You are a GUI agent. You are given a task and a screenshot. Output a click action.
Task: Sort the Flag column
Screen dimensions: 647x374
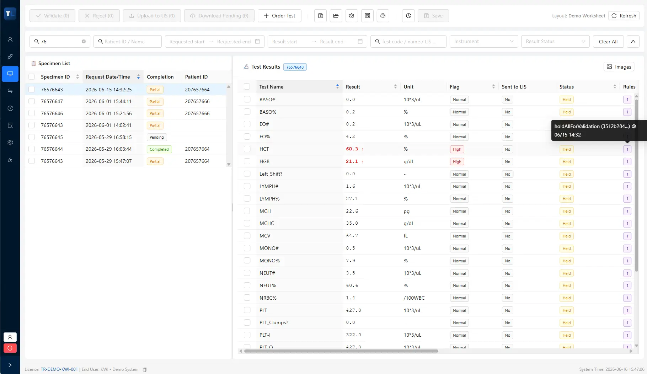tap(493, 87)
